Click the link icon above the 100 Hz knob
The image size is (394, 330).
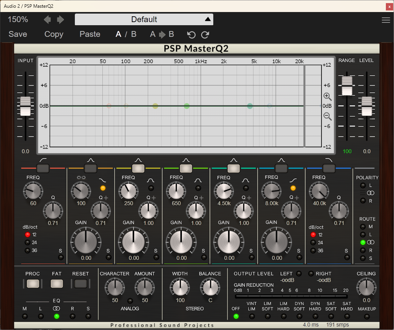coord(81,178)
